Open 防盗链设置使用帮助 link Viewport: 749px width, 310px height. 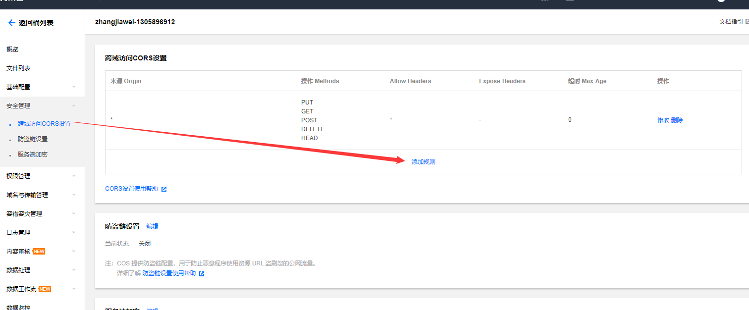click(169, 273)
